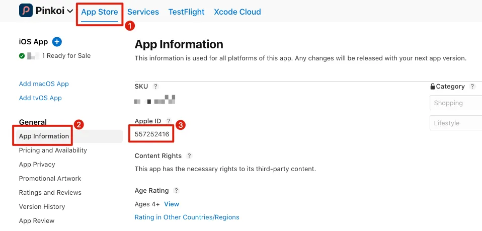Open Rating in Other Countries/Regions link
Screen dimensions: 482x231
coord(187,217)
